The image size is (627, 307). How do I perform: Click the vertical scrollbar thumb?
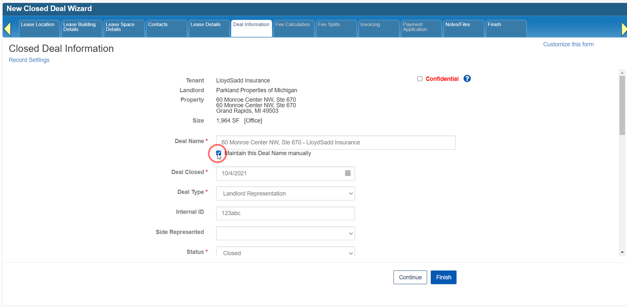point(622,104)
